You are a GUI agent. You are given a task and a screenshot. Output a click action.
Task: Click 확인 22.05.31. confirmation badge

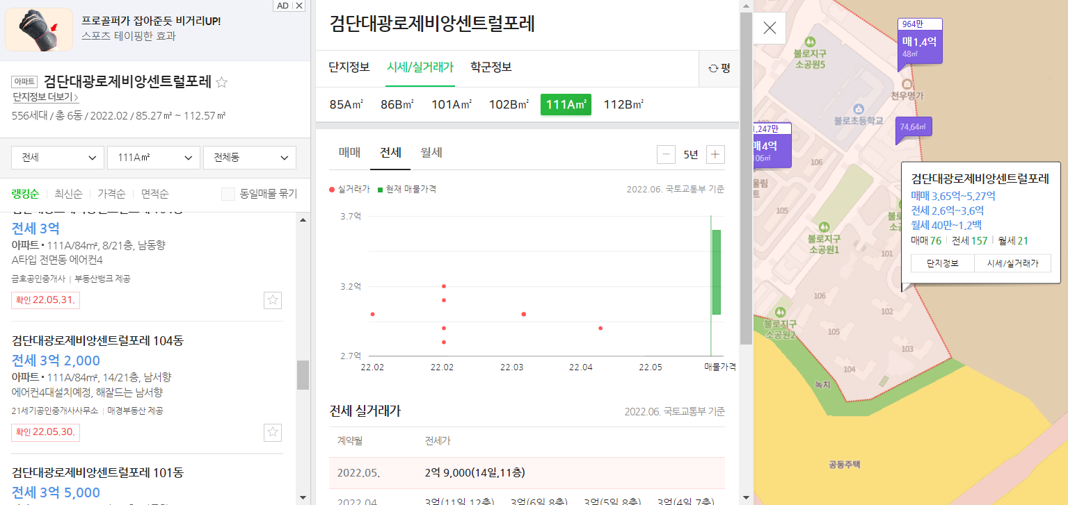[x=45, y=300]
